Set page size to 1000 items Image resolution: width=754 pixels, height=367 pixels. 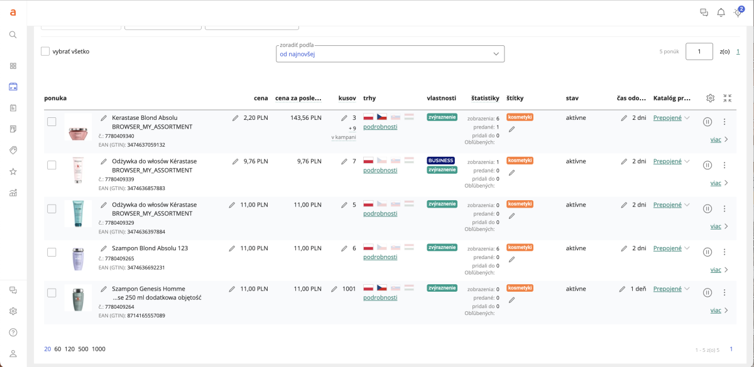(99, 349)
